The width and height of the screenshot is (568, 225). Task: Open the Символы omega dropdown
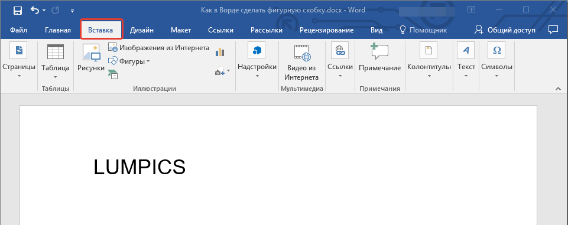coord(496,61)
